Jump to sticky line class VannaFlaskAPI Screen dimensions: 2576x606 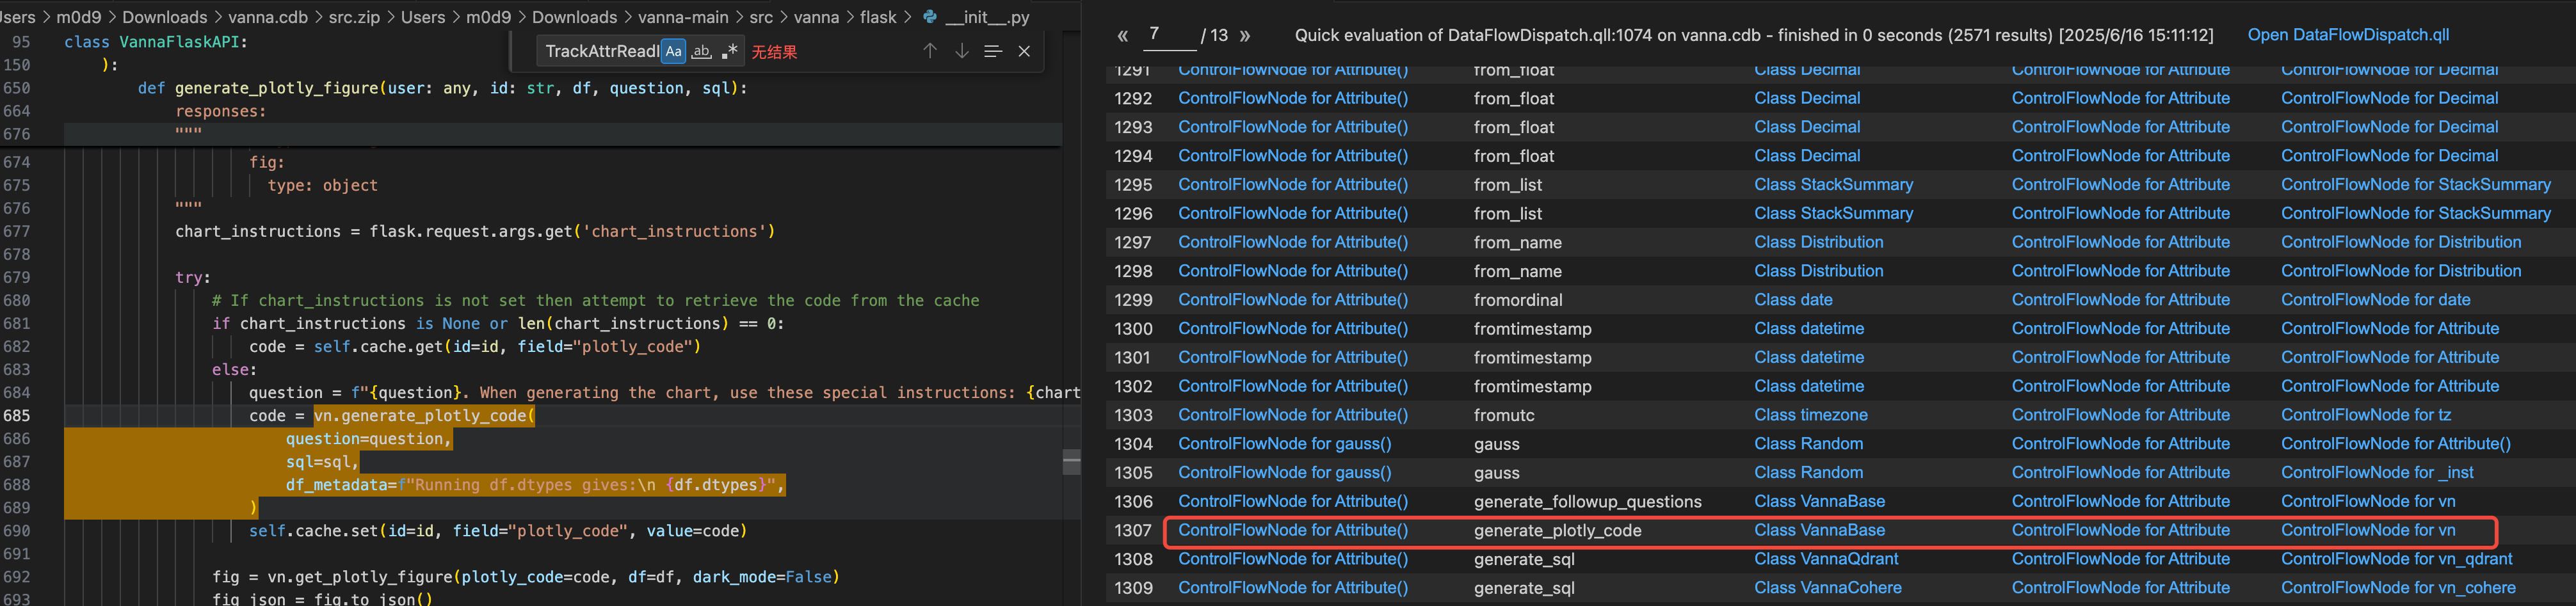tap(155, 42)
